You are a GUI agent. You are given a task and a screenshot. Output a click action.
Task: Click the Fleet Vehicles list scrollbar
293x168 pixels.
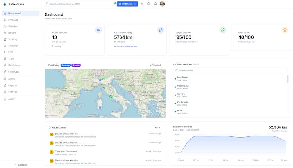coord(288,79)
